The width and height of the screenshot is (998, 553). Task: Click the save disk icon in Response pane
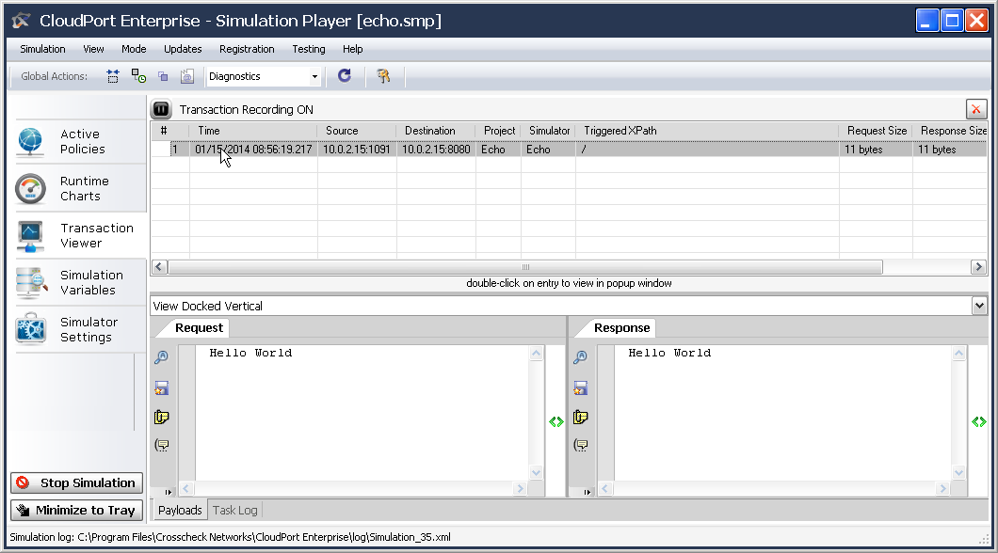pos(581,387)
